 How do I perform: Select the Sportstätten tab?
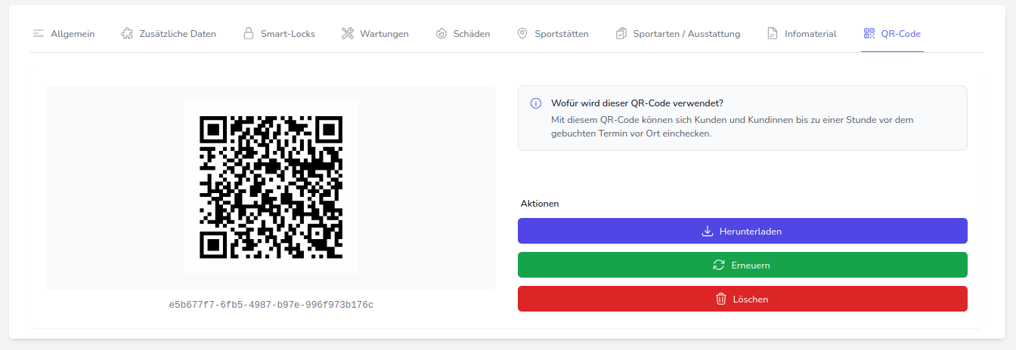561,34
